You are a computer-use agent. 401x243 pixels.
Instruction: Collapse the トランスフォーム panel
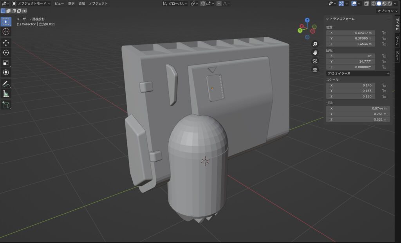point(328,19)
